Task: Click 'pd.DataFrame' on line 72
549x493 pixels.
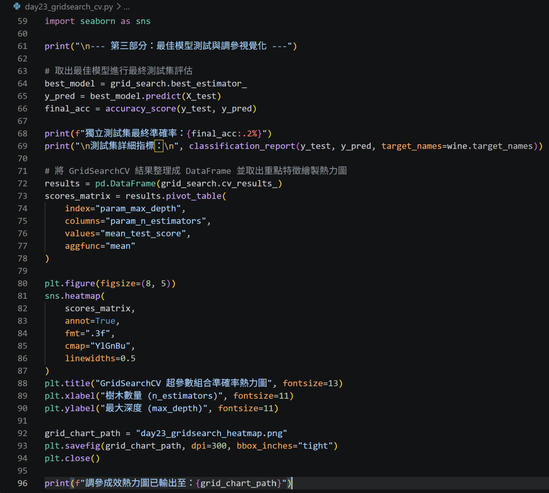Action: 125,183
